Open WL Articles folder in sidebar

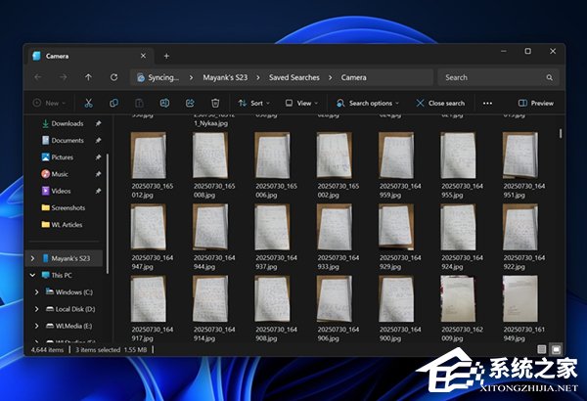coord(67,224)
